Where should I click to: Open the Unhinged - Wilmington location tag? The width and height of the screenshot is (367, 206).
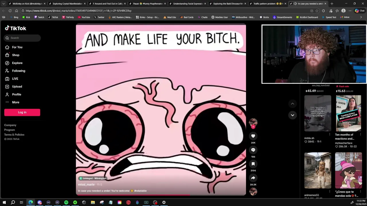(x=93, y=178)
